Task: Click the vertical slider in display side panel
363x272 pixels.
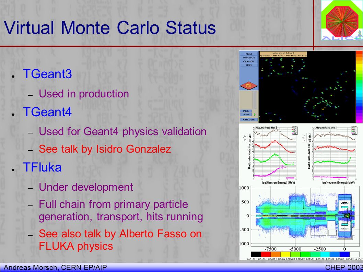Action: tap(255, 100)
